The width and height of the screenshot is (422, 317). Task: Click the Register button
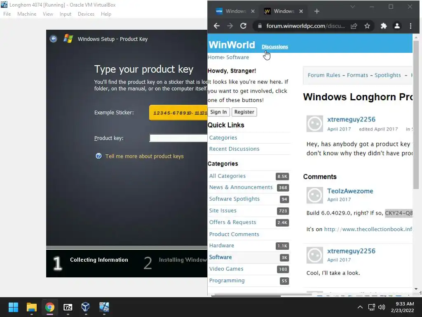pyautogui.click(x=244, y=112)
